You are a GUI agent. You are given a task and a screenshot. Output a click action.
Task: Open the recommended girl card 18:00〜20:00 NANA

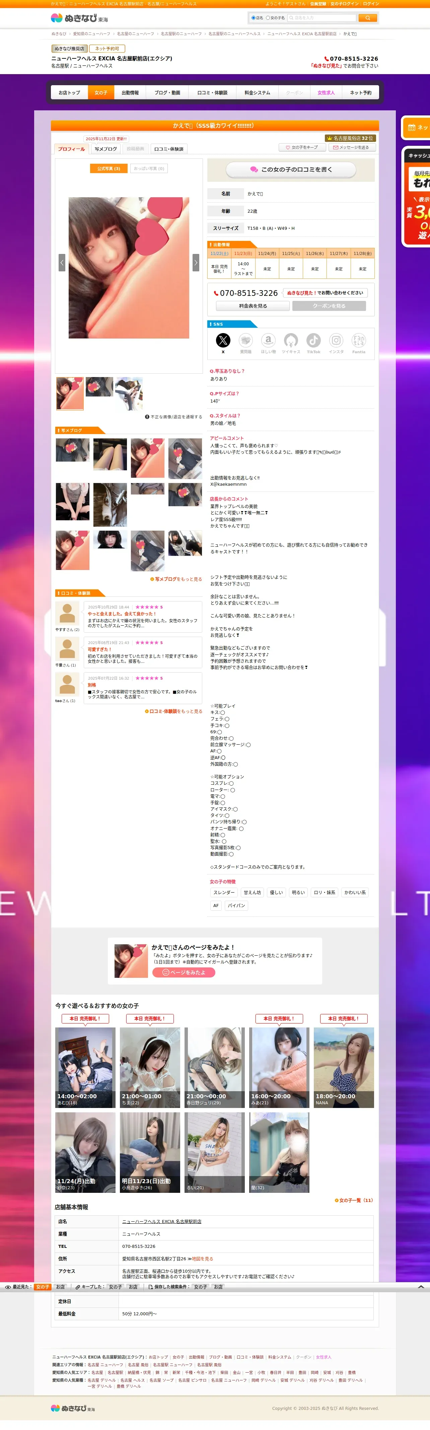(344, 1067)
